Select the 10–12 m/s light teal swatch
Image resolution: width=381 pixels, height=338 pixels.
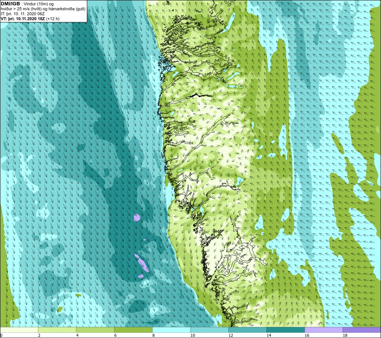point(210,330)
